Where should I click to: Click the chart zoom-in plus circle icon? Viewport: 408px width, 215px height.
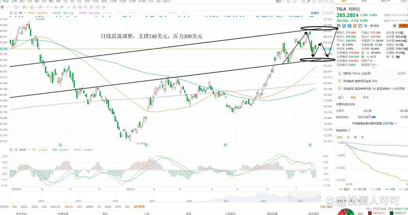[x=332, y=13]
